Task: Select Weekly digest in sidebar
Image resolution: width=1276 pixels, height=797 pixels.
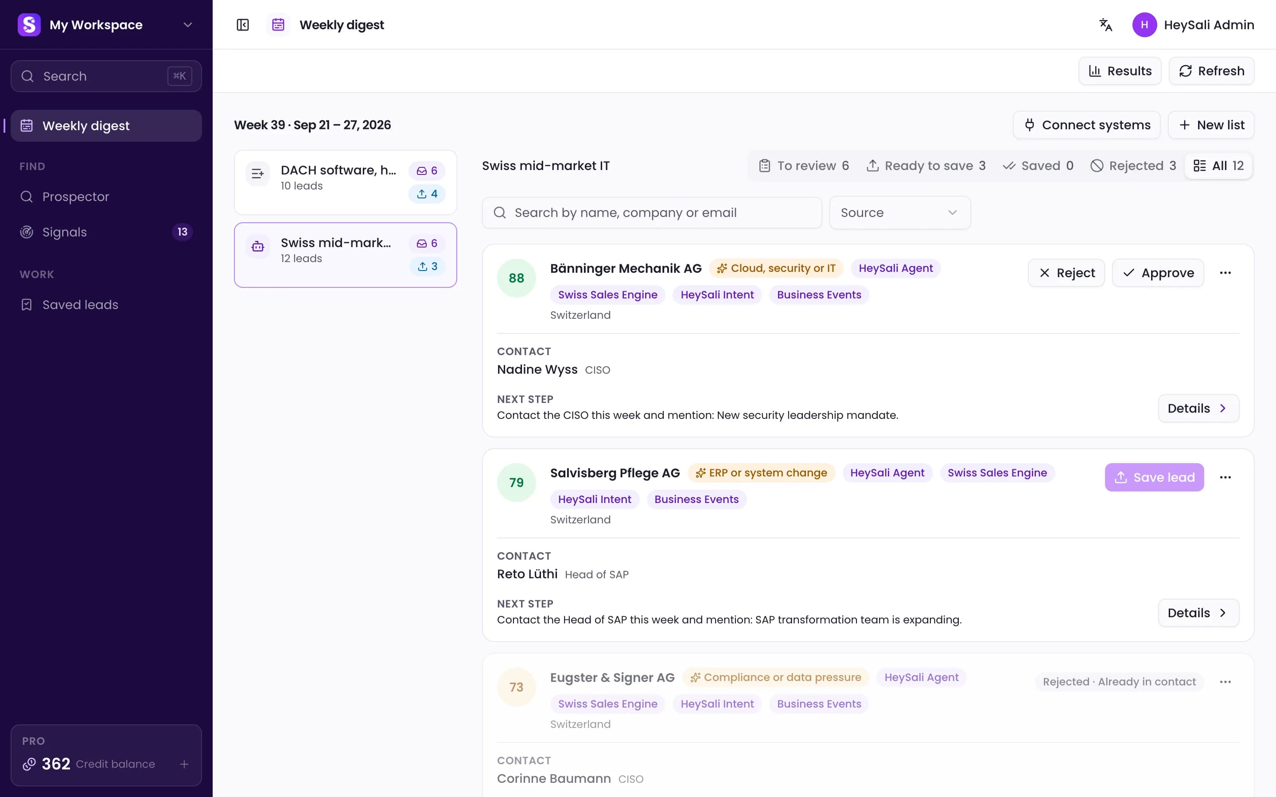Action: tap(106, 126)
